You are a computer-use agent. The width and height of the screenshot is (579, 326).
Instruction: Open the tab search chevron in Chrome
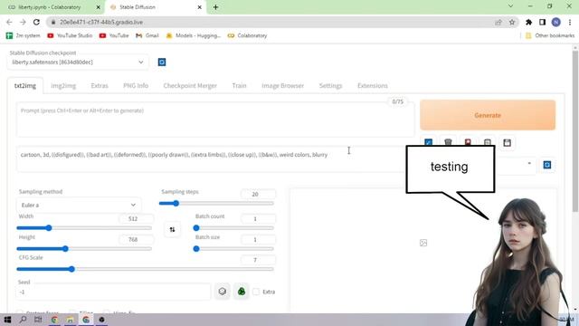tap(510, 6)
